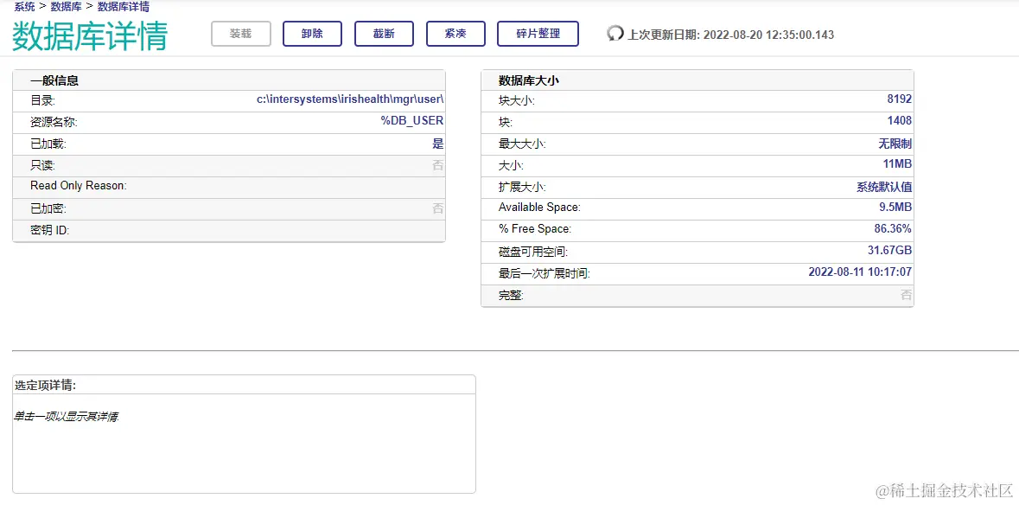Click the 已加密 value 否

pyautogui.click(x=438, y=208)
